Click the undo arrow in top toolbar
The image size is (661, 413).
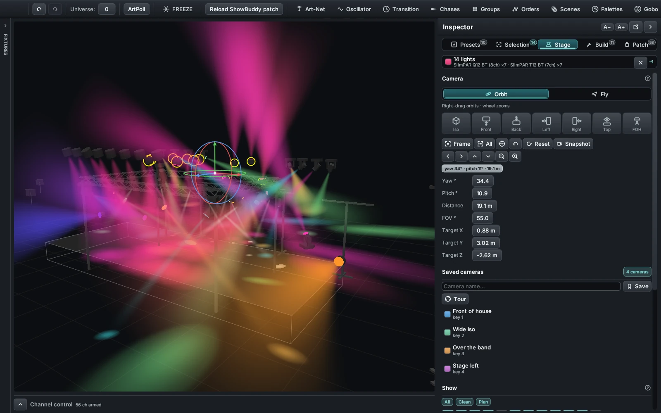coord(39,9)
